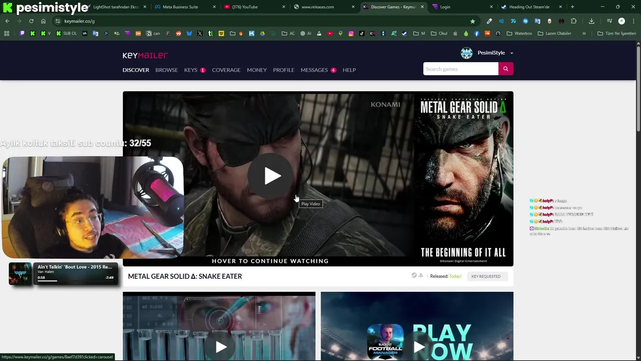This screenshot has width=641, height=361.
Task: Select the DISCOVER menu item
Action: point(136,70)
